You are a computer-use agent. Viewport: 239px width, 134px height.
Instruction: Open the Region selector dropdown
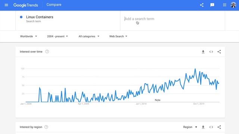[190, 127]
